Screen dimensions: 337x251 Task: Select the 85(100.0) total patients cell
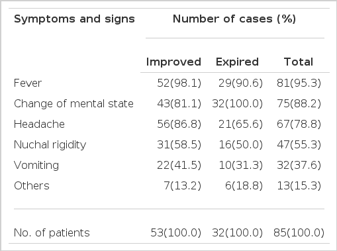pos(299,233)
